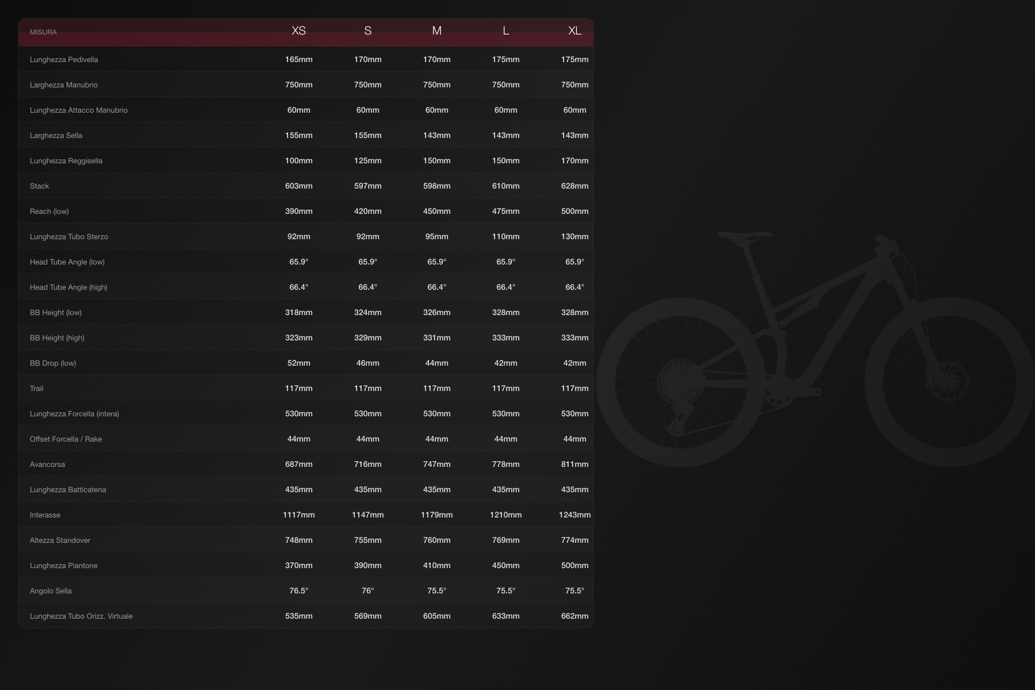Viewport: 1035px width, 690px height.
Task: Click the Stack row label
Action: (40, 186)
